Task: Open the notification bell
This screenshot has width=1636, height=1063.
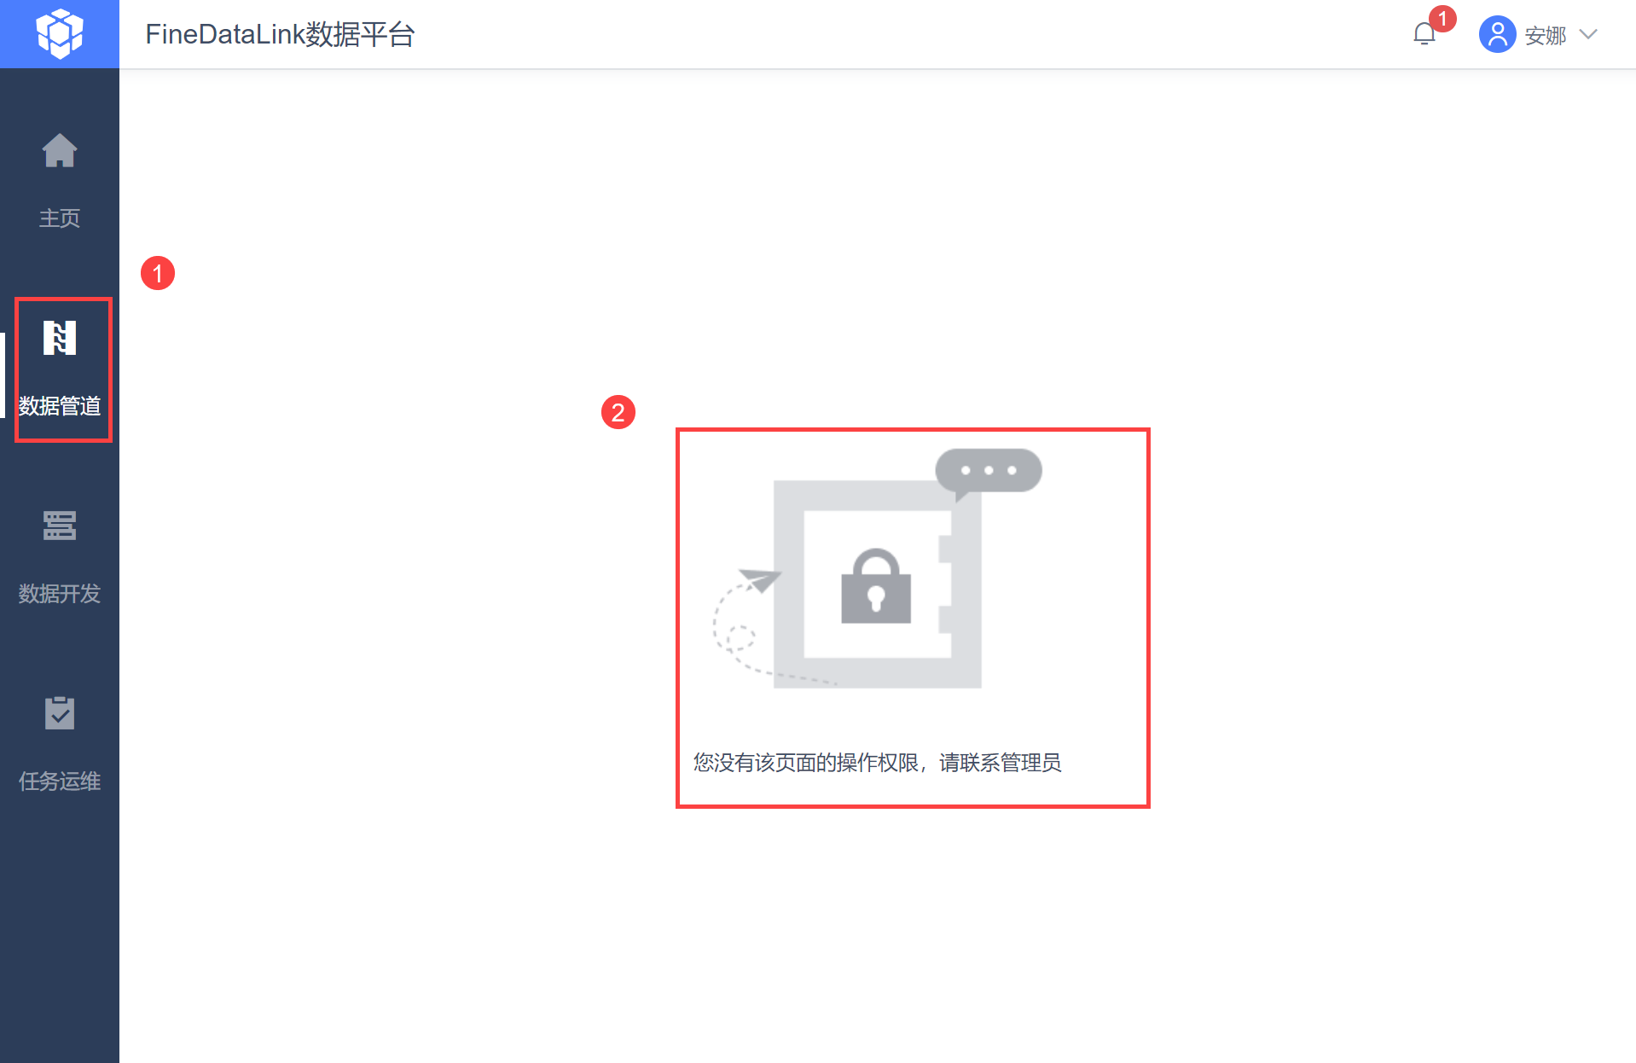Action: pos(1424,34)
